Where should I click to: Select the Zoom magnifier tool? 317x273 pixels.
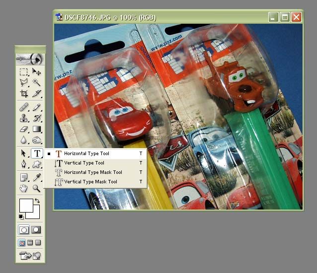click(x=36, y=188)
